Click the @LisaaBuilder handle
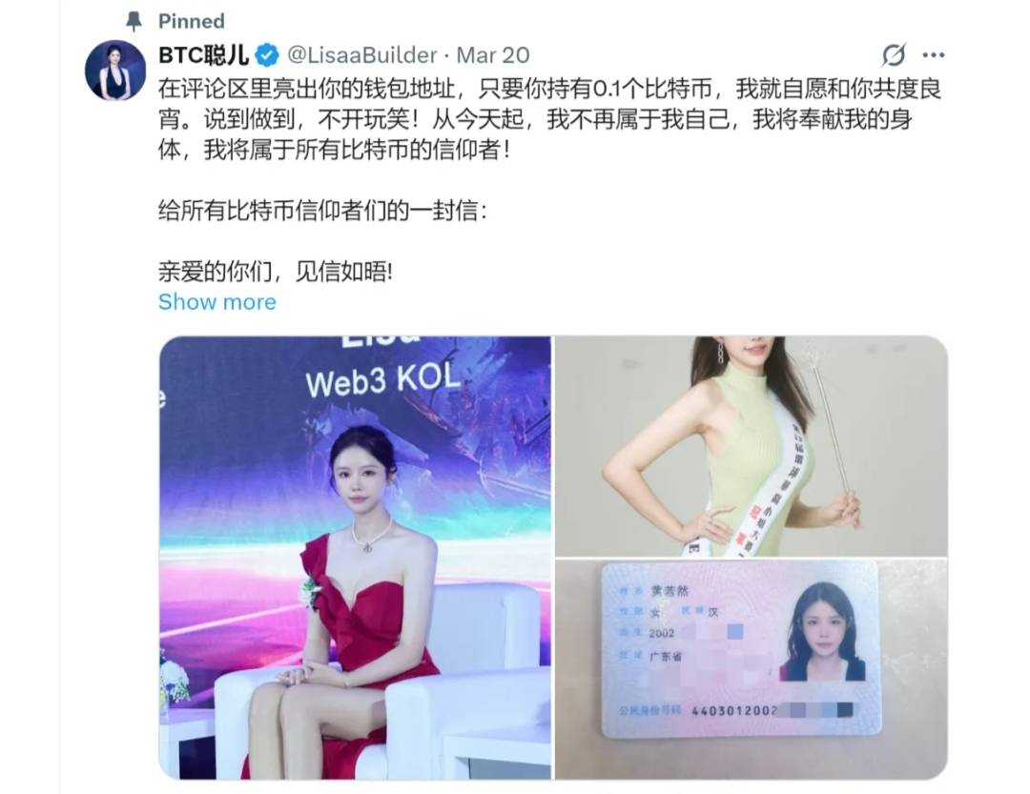Screen dimensions: 1030x794 click(362, 55)
